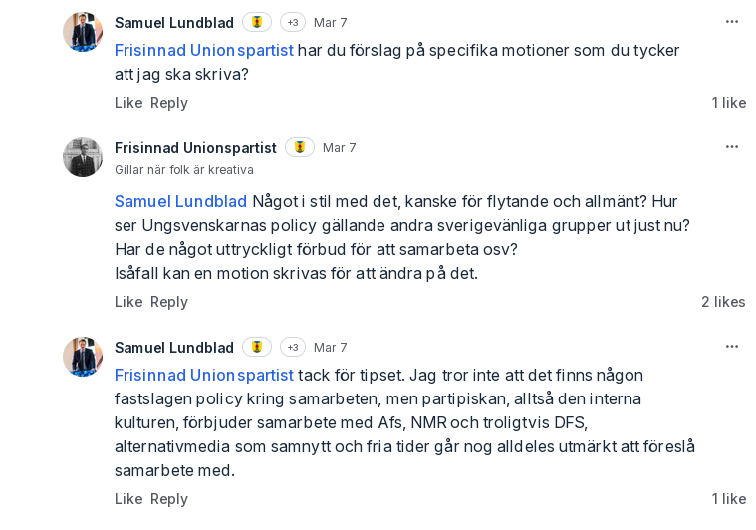The height and width of the screenshot is (530, 756).
Task: Reply to the first Samuel Lundblad comment
Action: point(169,102)
